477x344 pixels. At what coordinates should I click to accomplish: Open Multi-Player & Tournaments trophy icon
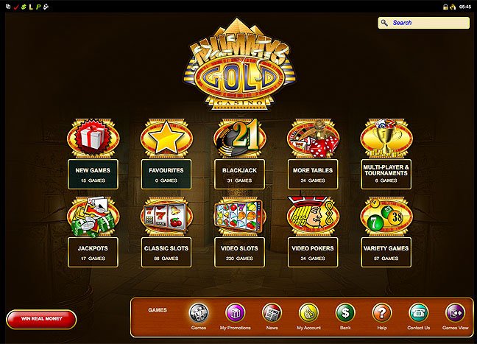386,138
